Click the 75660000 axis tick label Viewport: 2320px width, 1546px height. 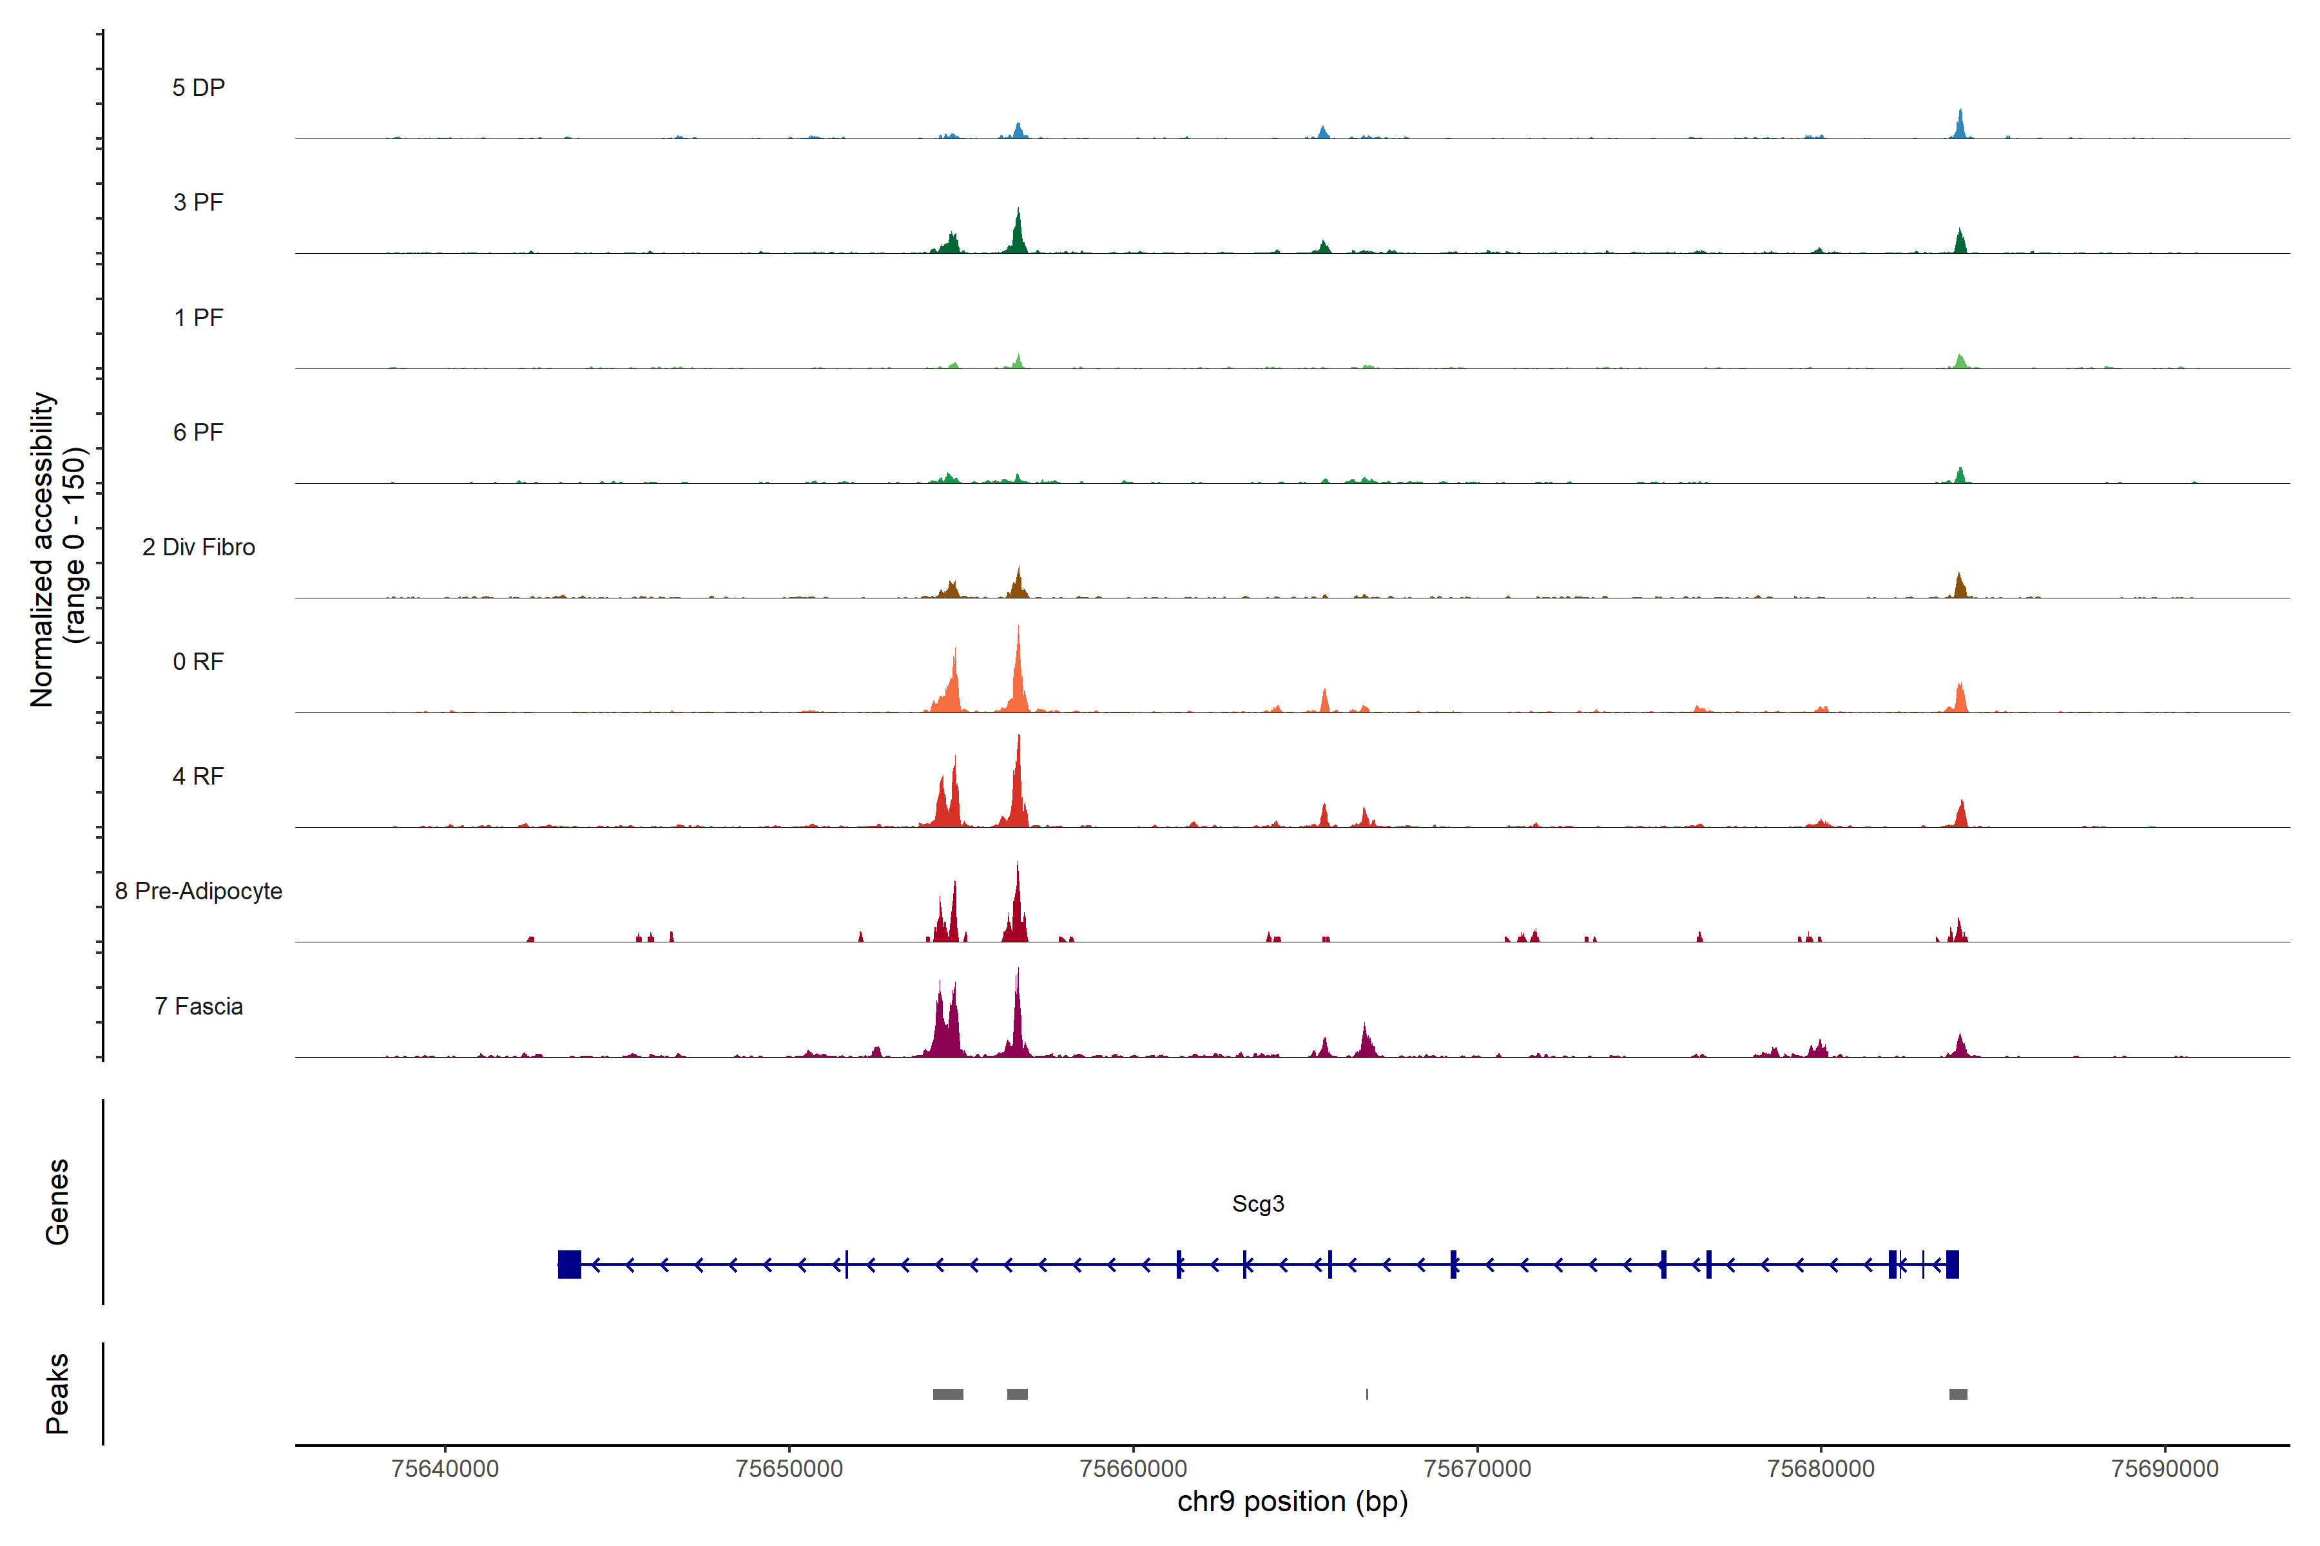pos(1134,1468)
